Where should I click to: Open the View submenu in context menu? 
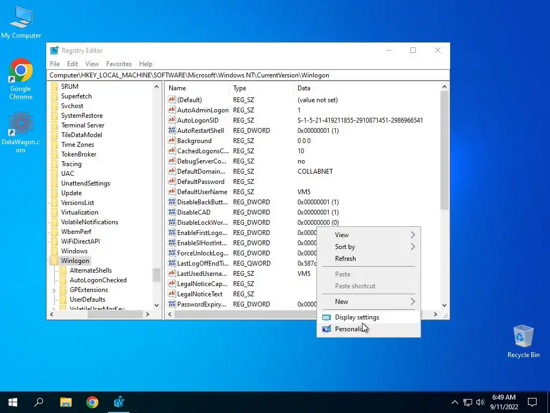(368, 235)
